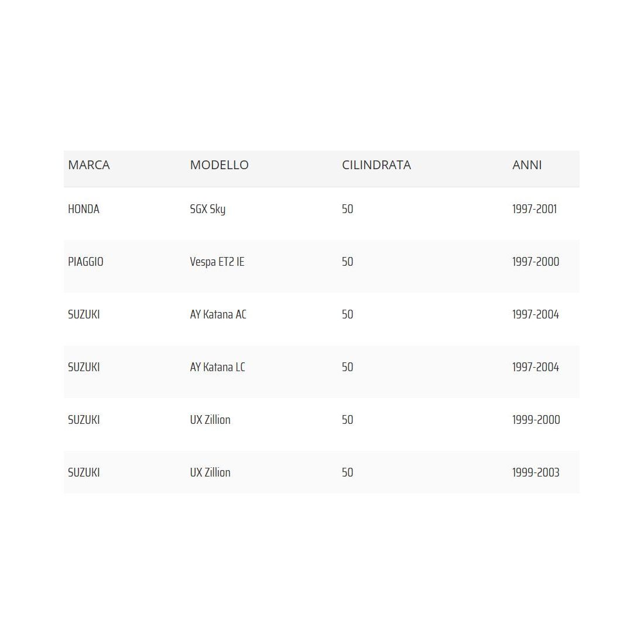Select the PIAGGIO brand cell
Image resolution: width=644 pixels, height=644 pixels.
coord(85,262)
